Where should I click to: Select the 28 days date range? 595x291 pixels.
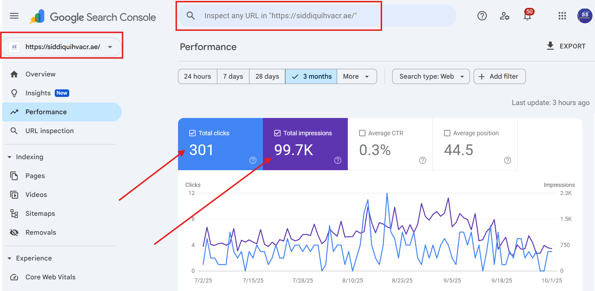pyautogui.click(x=267, y=76)
